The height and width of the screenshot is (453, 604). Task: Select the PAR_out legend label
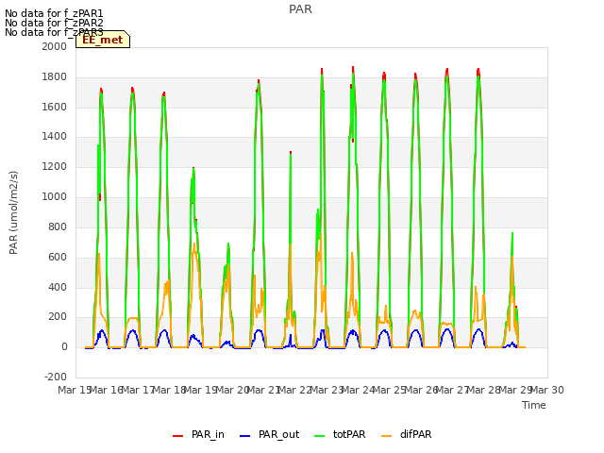(279, 434)
